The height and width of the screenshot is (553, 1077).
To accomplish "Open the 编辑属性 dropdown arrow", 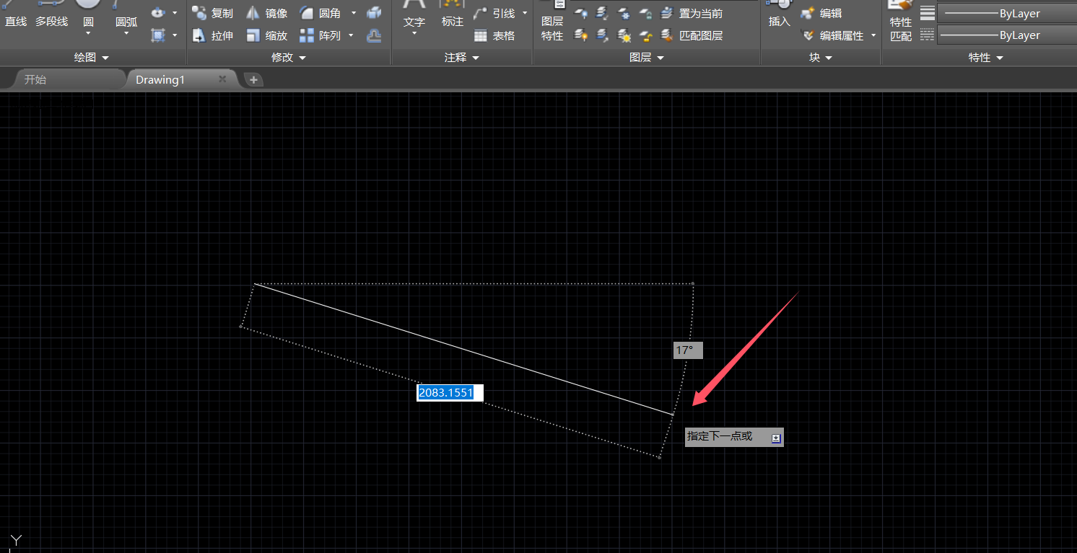I will tap(873, 35).
